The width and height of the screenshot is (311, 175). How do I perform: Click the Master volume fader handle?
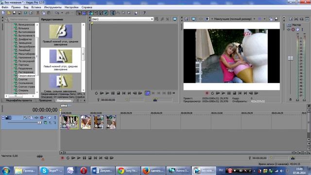click(291, 58)
